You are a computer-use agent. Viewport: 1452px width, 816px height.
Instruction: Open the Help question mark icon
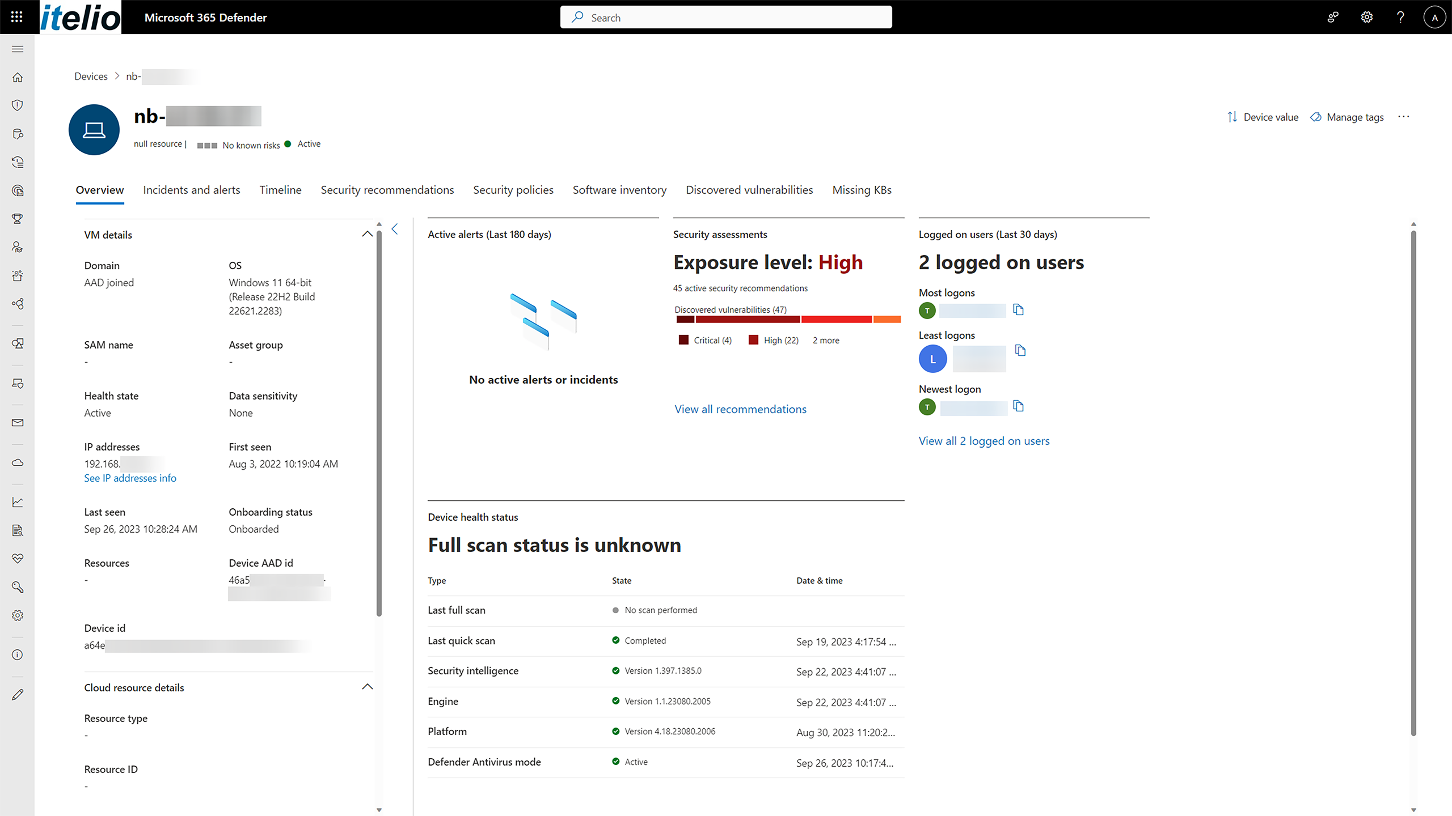pyautogui.click(x=1400, y=17)
